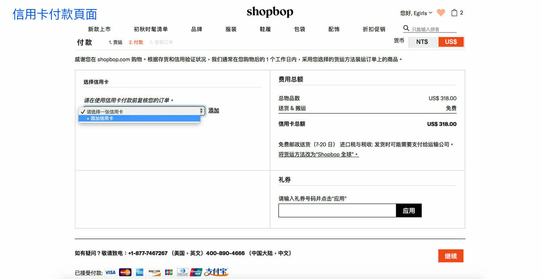542x279 pixels.
Task: Open 包袋 menu
Action: click(300, 29)
